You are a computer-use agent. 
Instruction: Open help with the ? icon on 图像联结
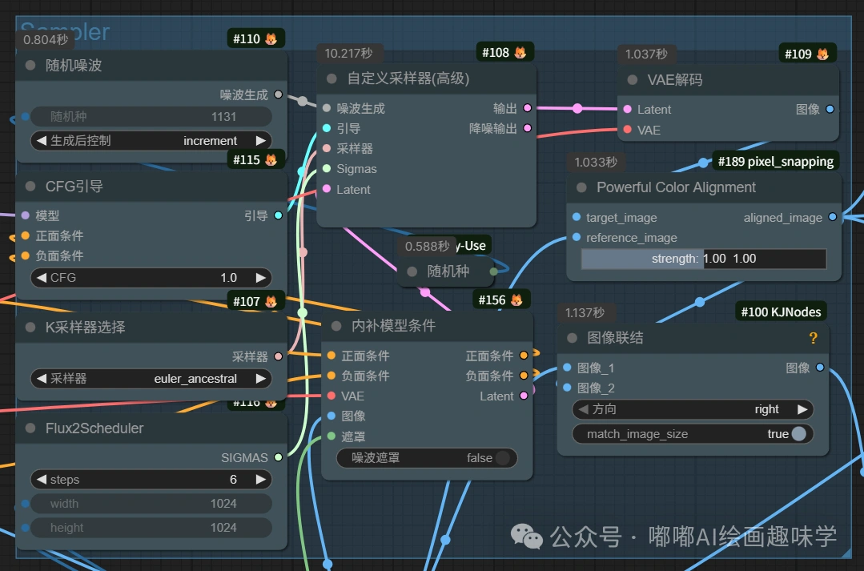click(x=814, y=339)
